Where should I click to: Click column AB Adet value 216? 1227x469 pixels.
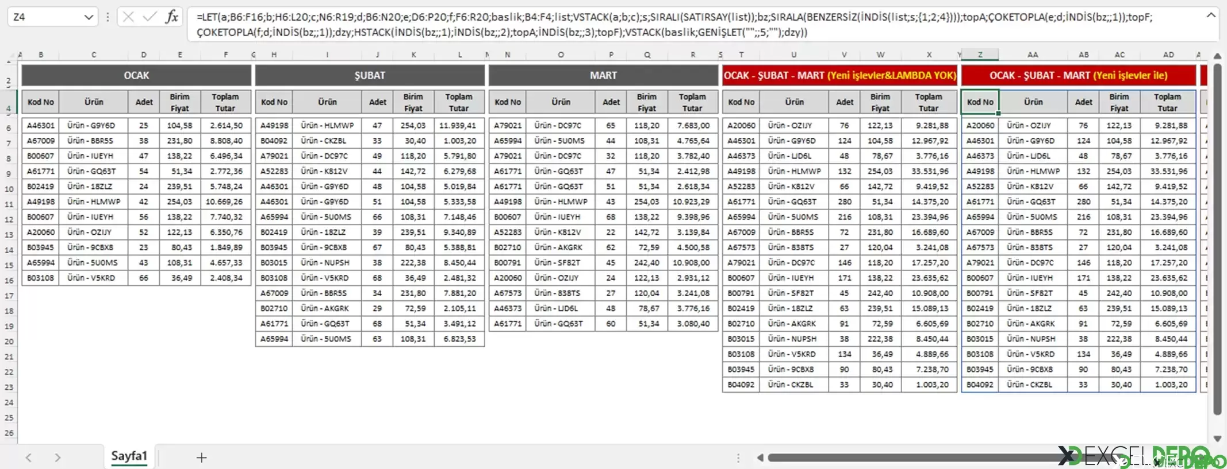1083,217
